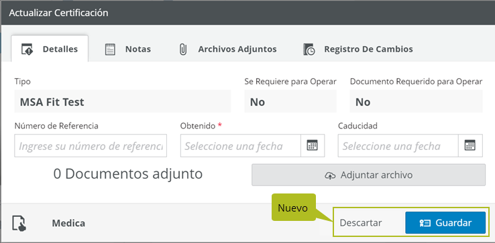Click the Caducidad label

pyautogui.click(x=357, y=126)
